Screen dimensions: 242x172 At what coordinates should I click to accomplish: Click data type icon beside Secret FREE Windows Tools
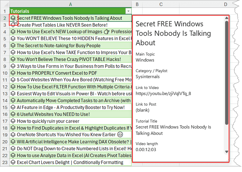pyautogui.click(x=13, y=18)
